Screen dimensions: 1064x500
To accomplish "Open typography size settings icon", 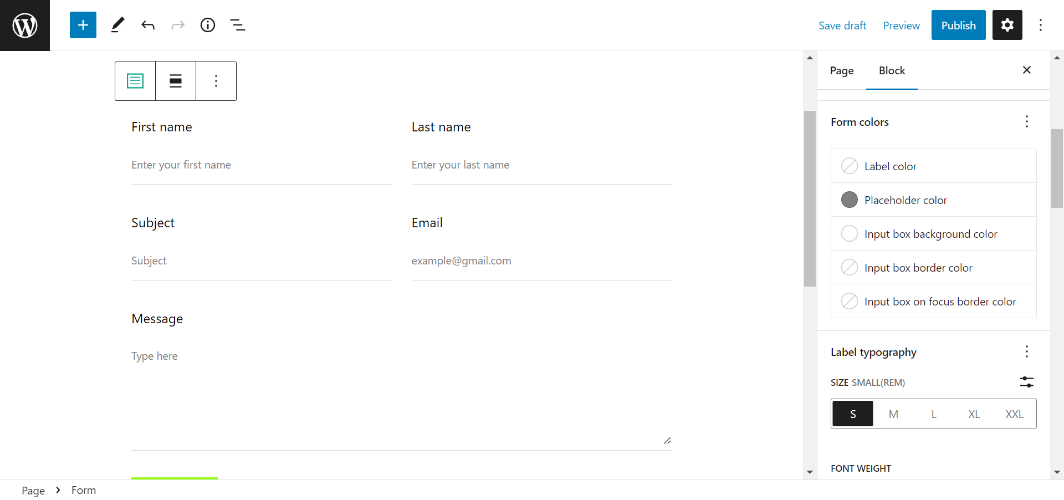I will click(1026, 382).
